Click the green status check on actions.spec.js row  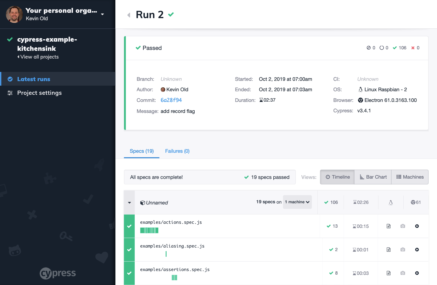tap(129, 226)
